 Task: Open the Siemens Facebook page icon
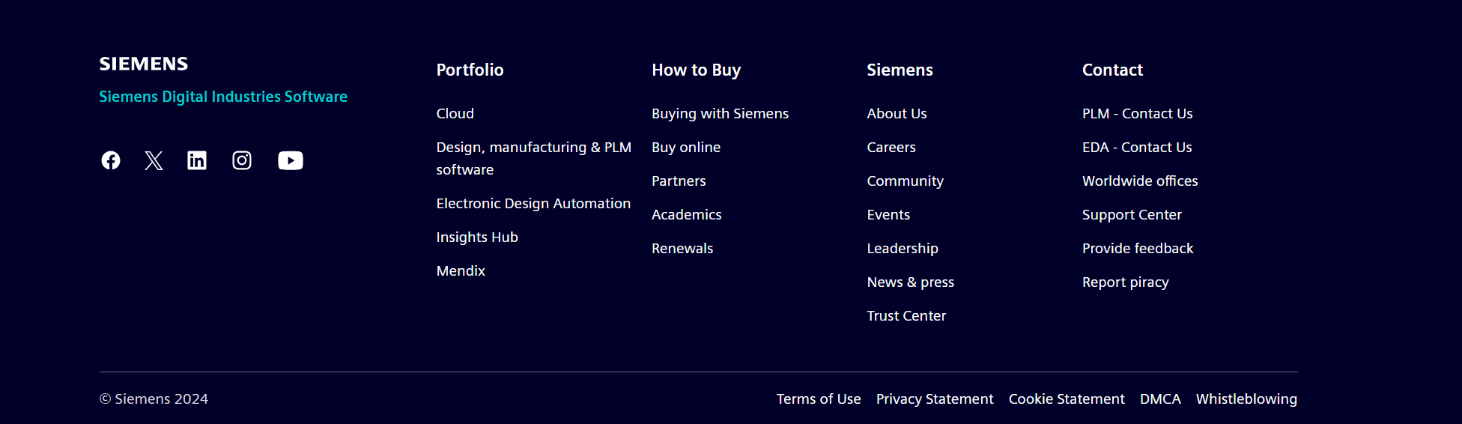click(111, 160)
